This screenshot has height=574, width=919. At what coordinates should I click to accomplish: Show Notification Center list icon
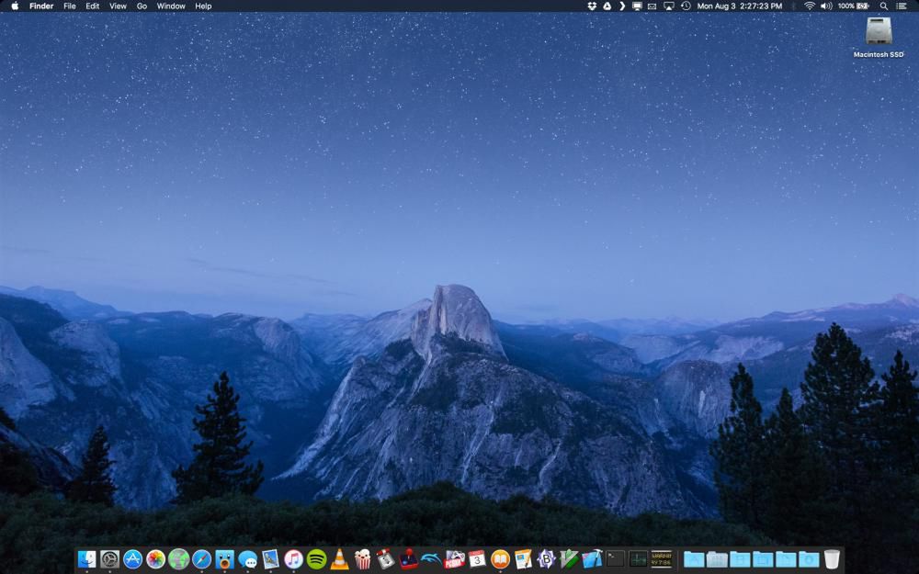pyautogui.click(x=902, y=6)
